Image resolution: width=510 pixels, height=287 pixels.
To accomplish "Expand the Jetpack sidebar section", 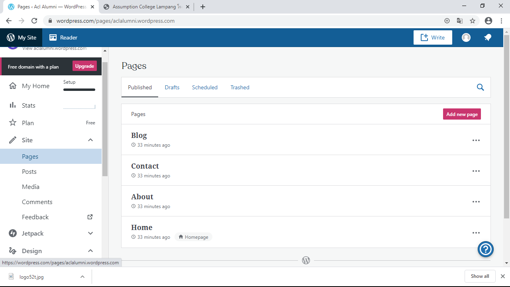I will (x=90, y=233).
